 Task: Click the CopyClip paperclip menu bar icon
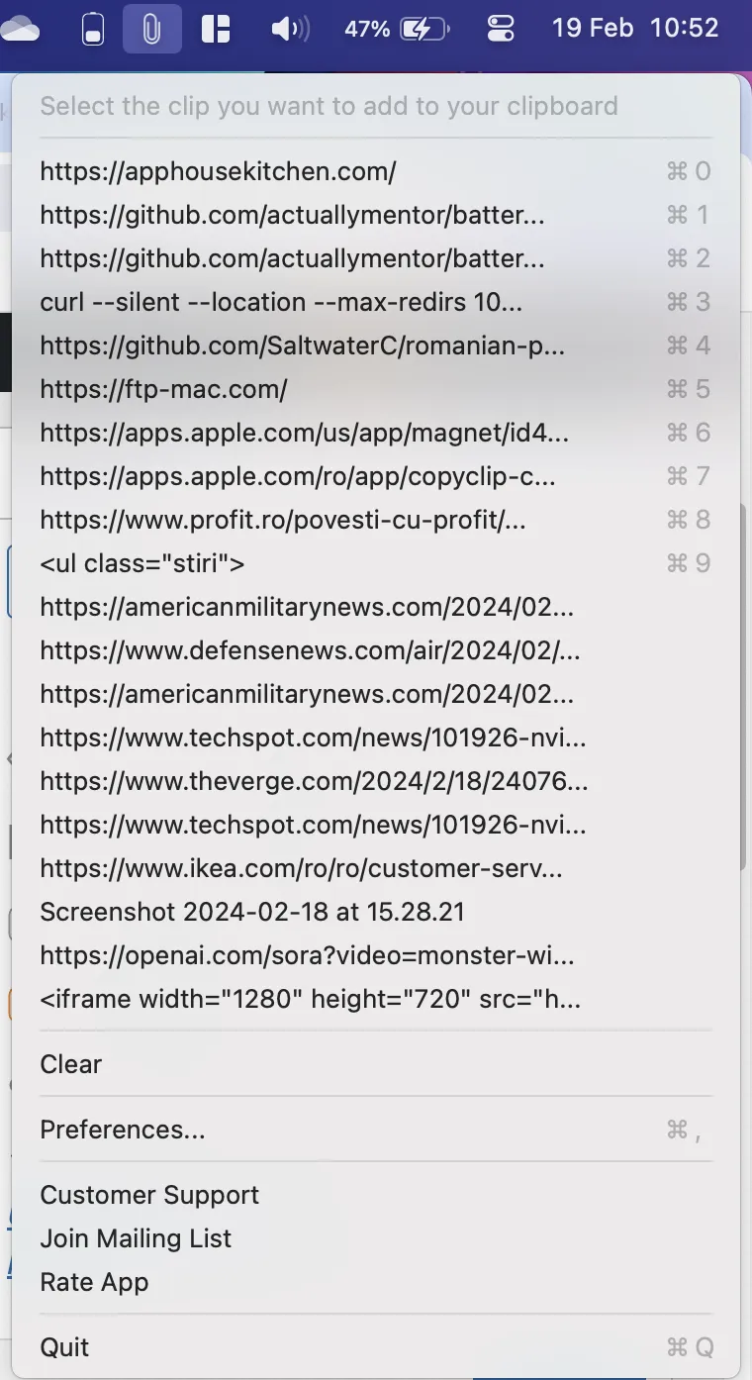(151, 29)
